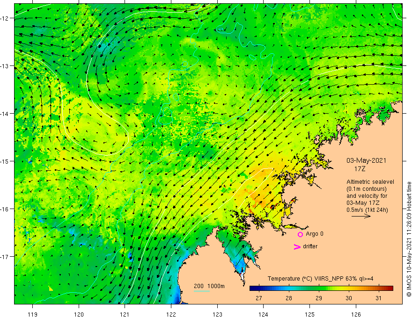Click the 27 label under the color bar
This screenshot has width=412, height=318.
tap(259, 298)
